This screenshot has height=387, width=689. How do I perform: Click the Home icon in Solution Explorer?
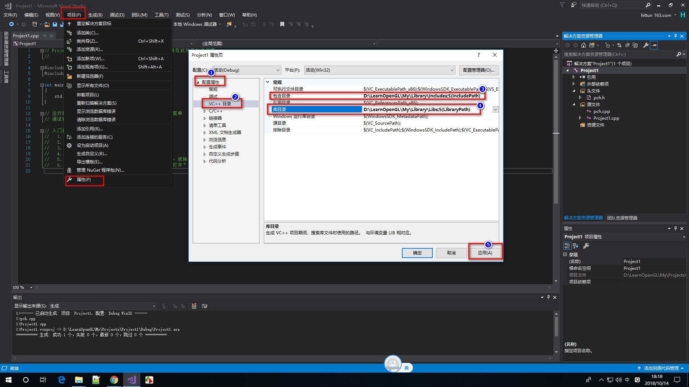[x=583, y=45]
